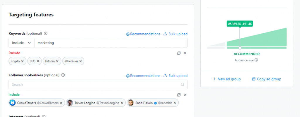The image size is (300, 117).
Task: Remove the ethereum keyword chip
Action: [x=80, y=61]
